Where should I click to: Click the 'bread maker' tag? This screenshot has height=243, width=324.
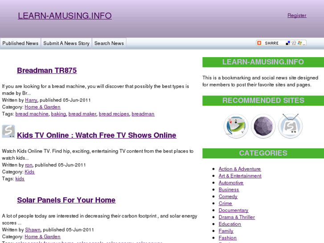click(x=82, y=114)
